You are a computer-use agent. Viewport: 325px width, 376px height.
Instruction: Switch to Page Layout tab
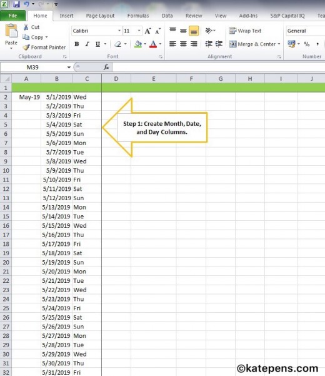100,16
